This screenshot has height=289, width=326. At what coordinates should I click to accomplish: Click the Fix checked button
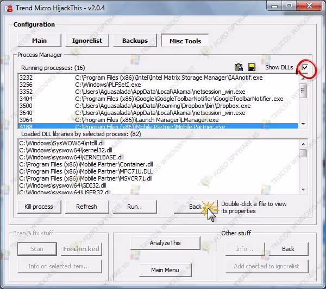(81, 249)
